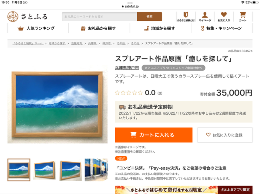Click the 検索 search button
This screenshot has height=194, width=260.
pos(150,16)
